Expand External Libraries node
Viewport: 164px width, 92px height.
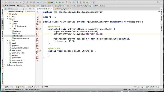(5, 65)
